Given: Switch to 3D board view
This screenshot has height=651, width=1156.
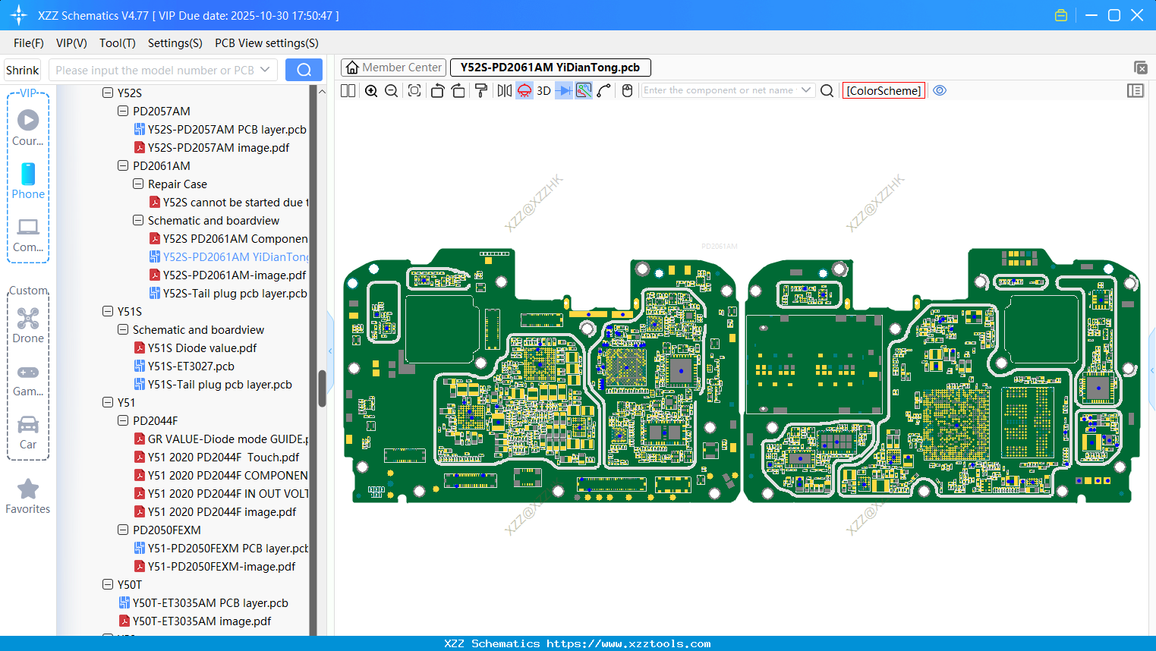Looking at the screenshot, I should (x=543, y=91).
